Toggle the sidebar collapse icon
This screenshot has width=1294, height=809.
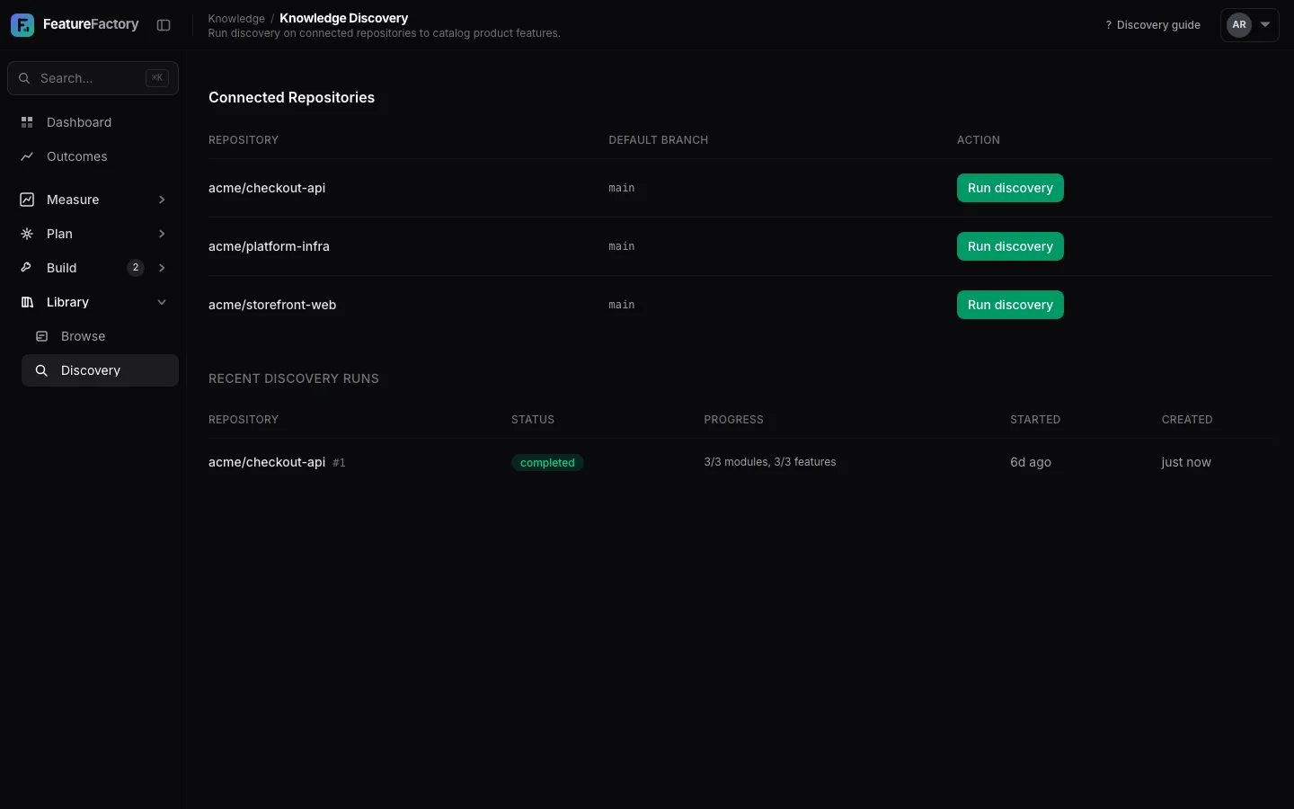coord(164,25)
